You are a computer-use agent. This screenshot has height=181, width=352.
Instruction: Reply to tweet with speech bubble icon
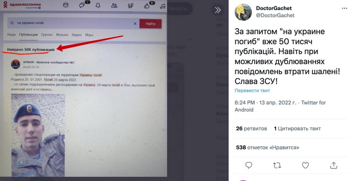click(249, 165)
